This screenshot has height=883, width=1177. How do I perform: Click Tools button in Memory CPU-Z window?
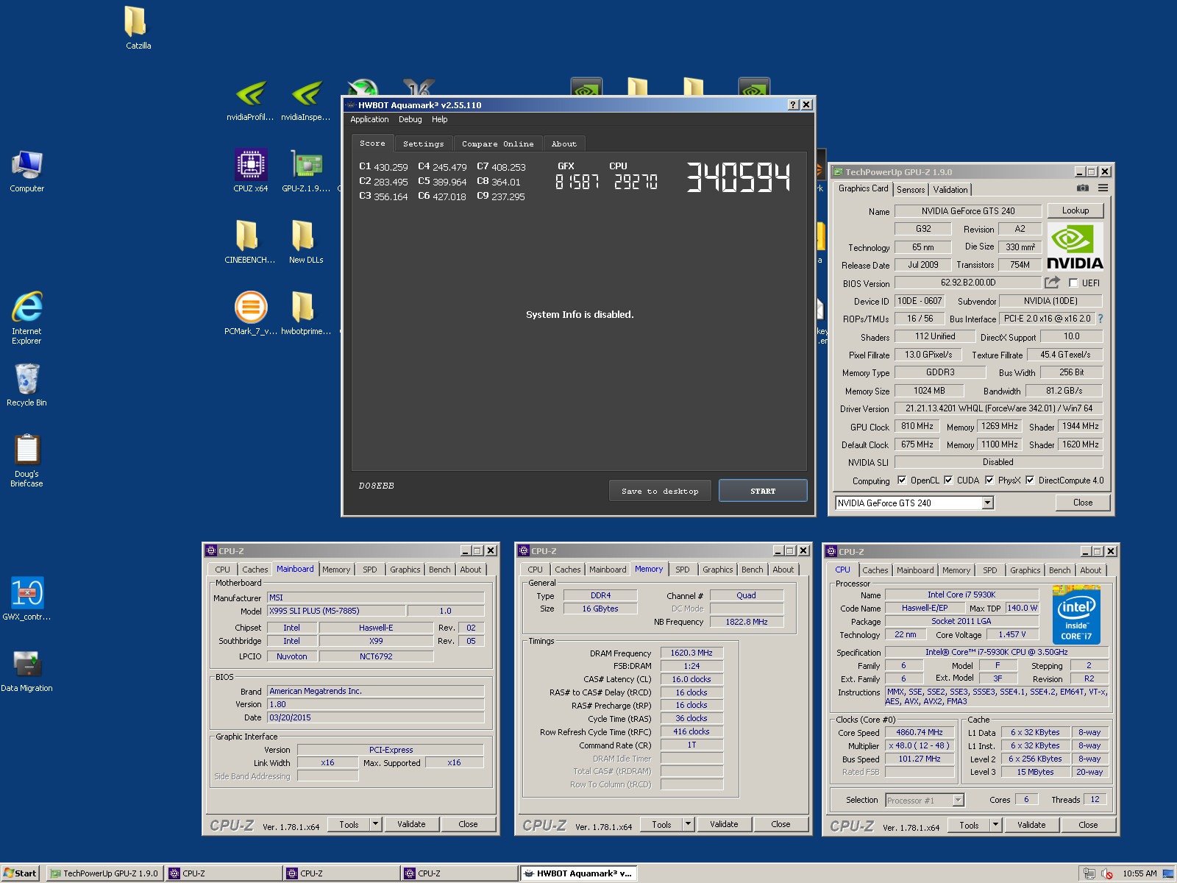661,824
